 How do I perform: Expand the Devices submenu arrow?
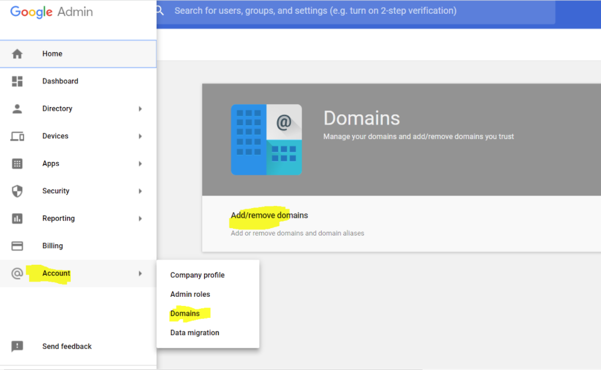click(x=141, y=136)
